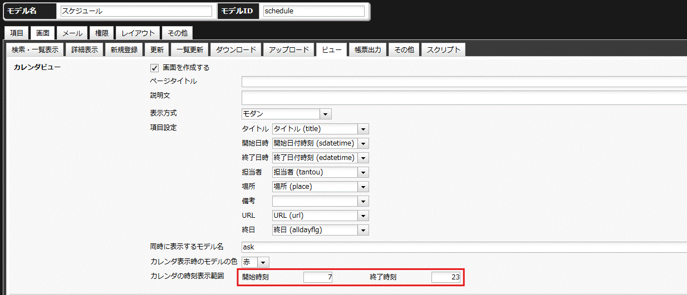
Task: Open the 更新 sub-tab
Action: (x=157, y=49)
